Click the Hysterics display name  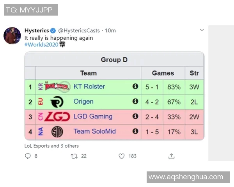pyautogui.click(x=37, y=30)
